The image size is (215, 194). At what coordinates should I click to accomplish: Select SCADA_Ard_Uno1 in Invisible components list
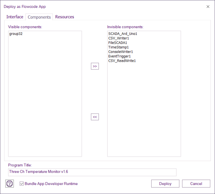123,34
